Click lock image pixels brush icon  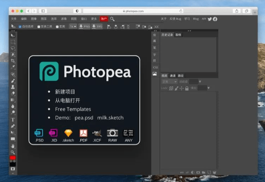[176, 88]
